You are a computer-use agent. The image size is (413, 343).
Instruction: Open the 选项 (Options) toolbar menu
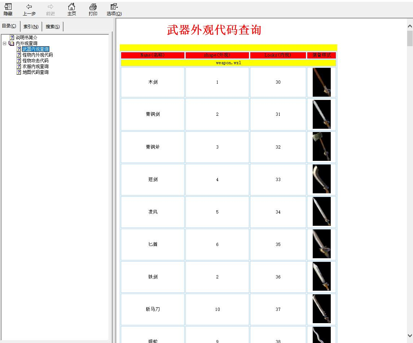pyautogui.click(x=114, y=7)
